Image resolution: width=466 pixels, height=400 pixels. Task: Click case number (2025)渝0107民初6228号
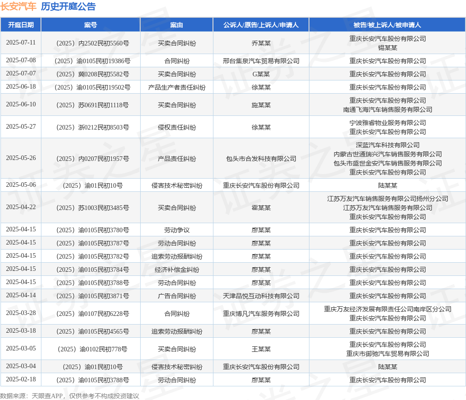92,314
